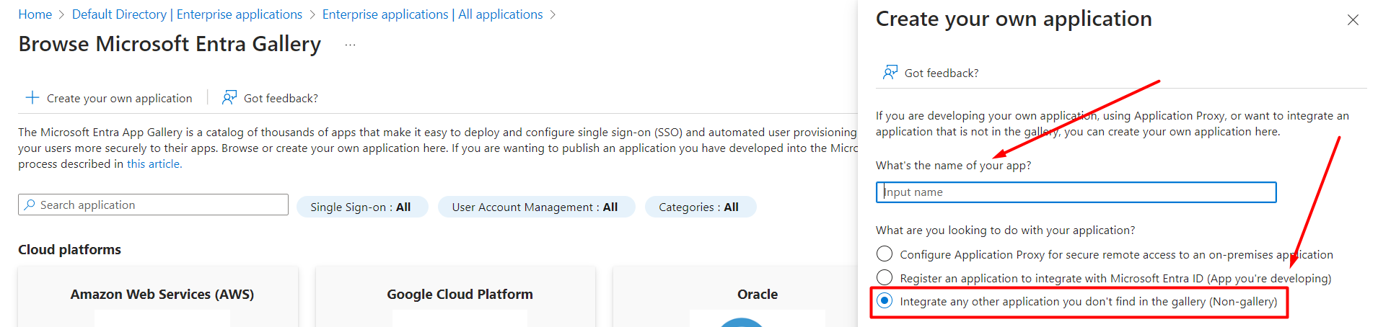Screen dimensions: 1378x327
Task: Click the Input name text field
Action: 1076,192
